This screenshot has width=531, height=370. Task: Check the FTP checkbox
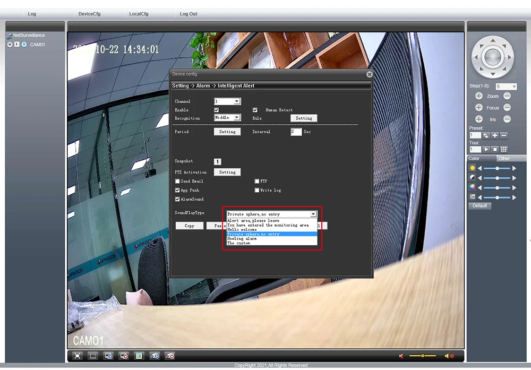pyautogui.click(x=257, y=182)
